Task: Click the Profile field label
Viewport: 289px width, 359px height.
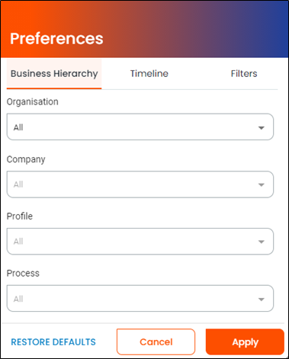Action: click(x=20, y=216)
